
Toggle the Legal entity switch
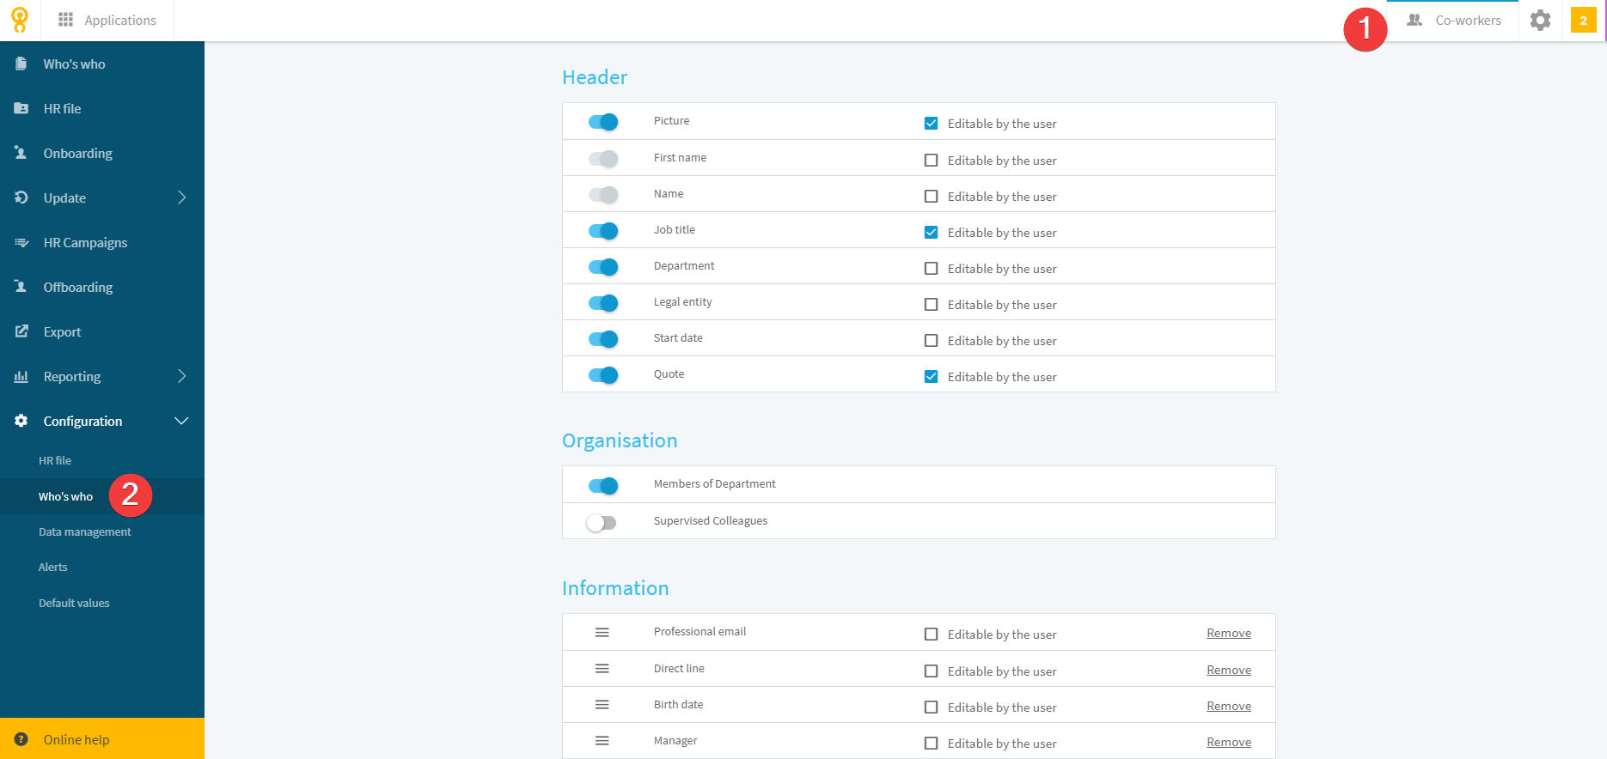tap(603, 303)
